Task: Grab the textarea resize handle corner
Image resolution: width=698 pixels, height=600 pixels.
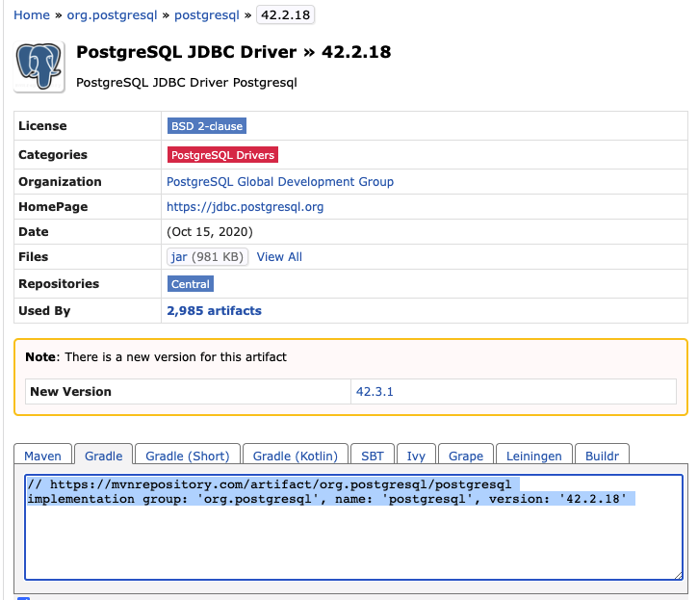Action: (x=679, y=576)
